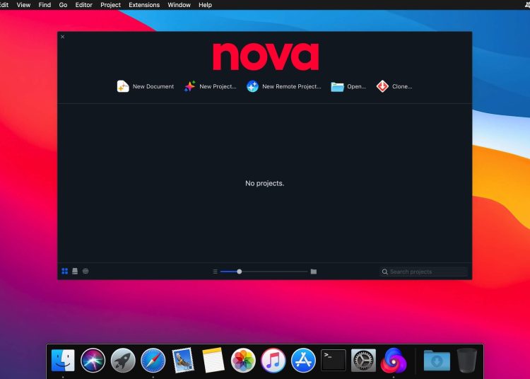Image resolution: width=530 pixels, height=379 pixels.
Task: Expand the Go menu
Action: 64,5
